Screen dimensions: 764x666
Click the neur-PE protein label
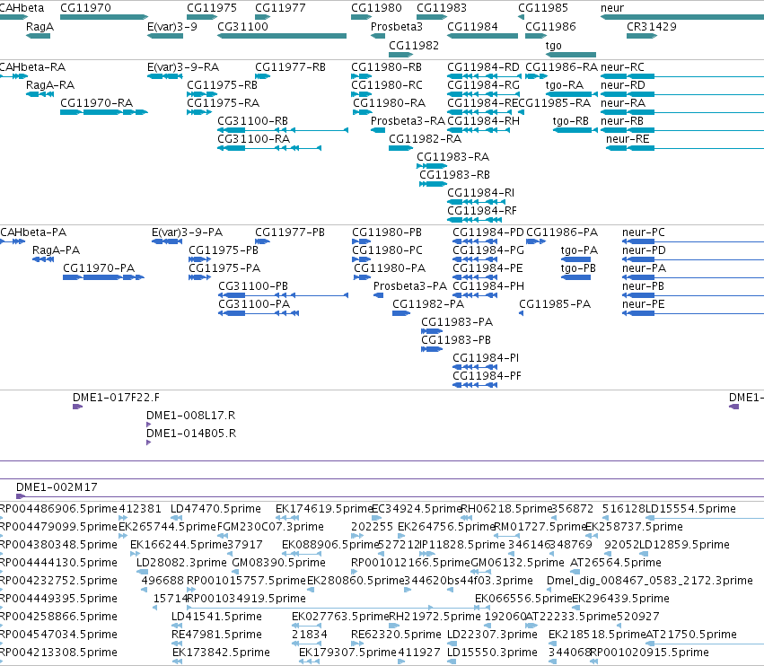click(643, 304)
